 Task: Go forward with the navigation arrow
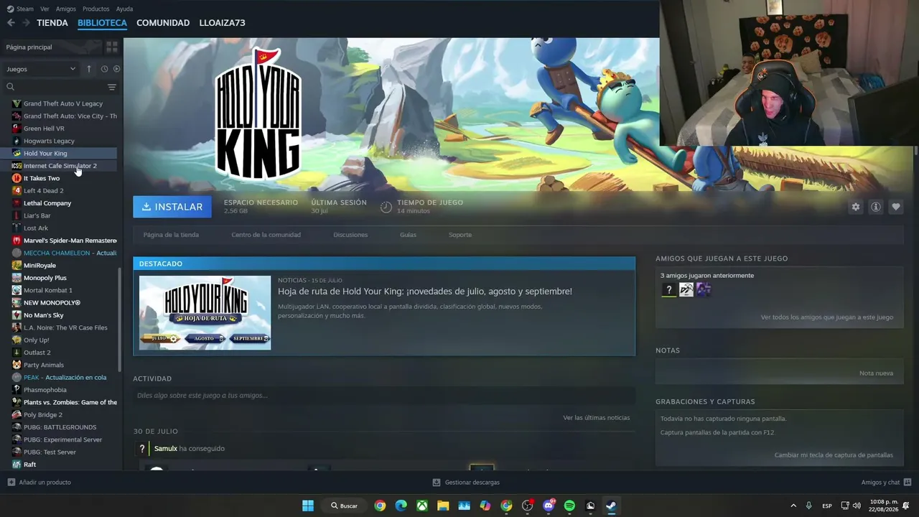[26, 23]
